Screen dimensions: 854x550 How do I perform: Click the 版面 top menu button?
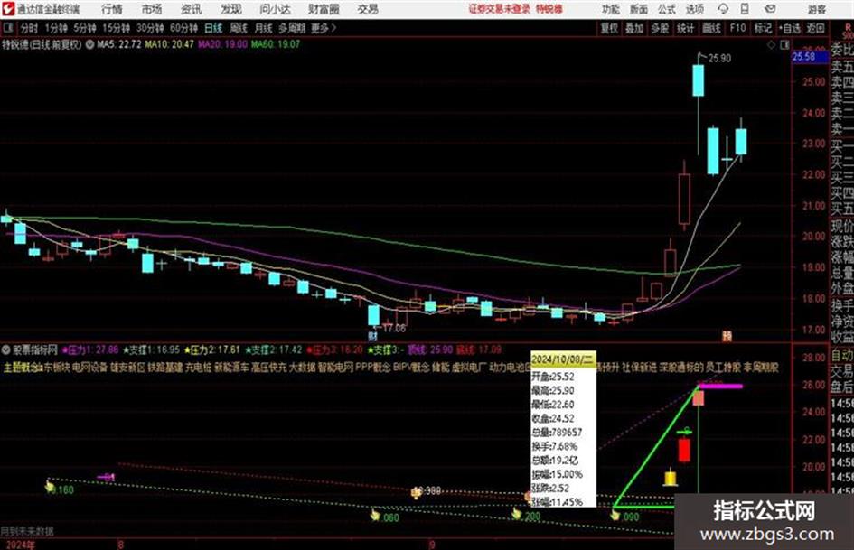pyautogui.click(x=639, y=9)
